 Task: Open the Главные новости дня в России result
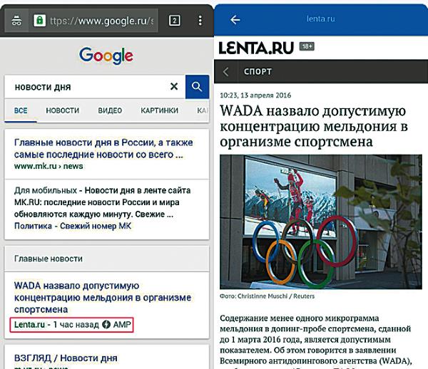103,149
